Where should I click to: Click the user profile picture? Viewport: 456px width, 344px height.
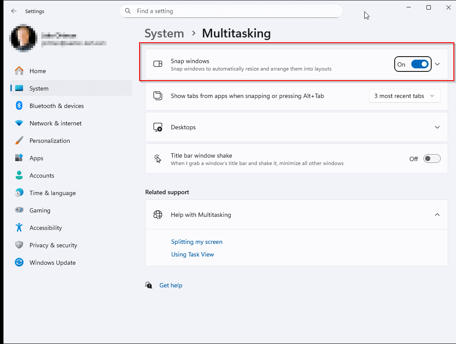(23, 38)
